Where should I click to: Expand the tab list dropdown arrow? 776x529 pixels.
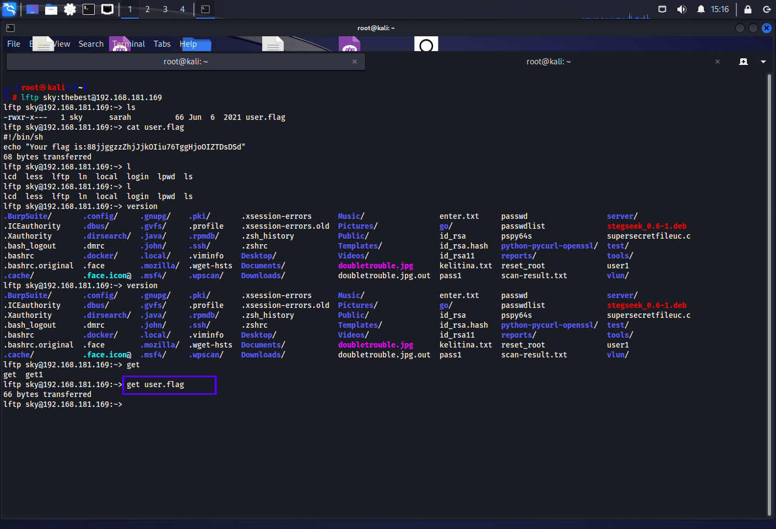763,62
